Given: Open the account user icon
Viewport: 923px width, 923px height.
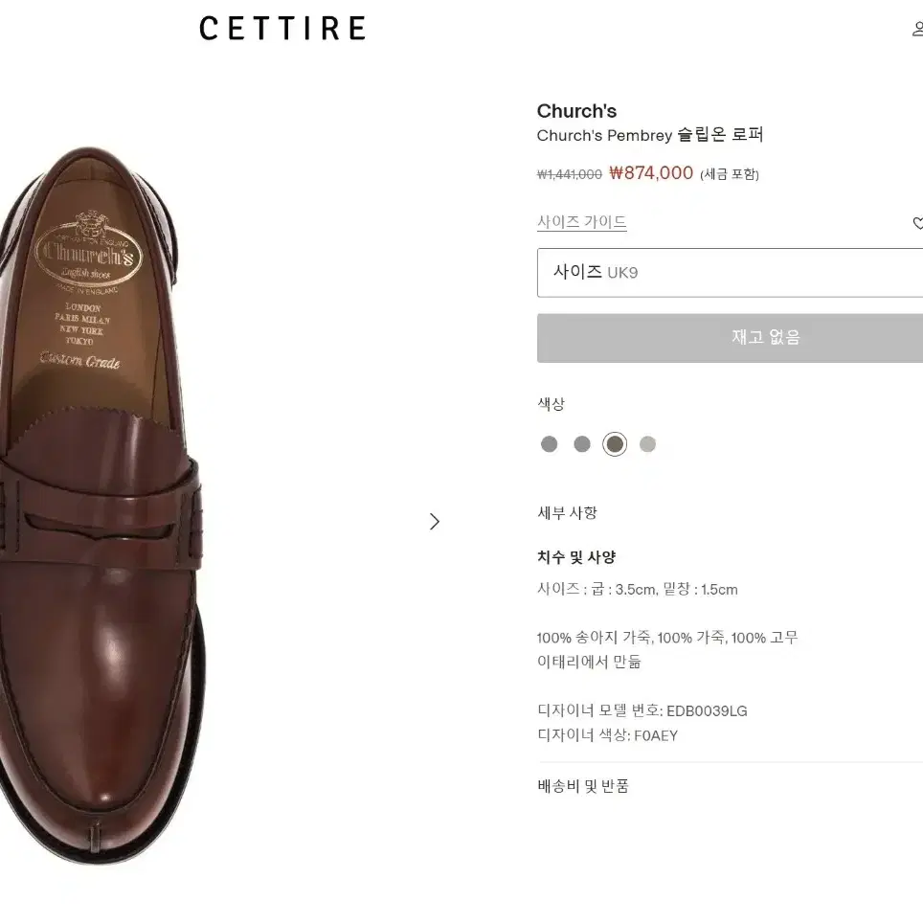Looking at the screenshot, I should [x=917, y=29].
